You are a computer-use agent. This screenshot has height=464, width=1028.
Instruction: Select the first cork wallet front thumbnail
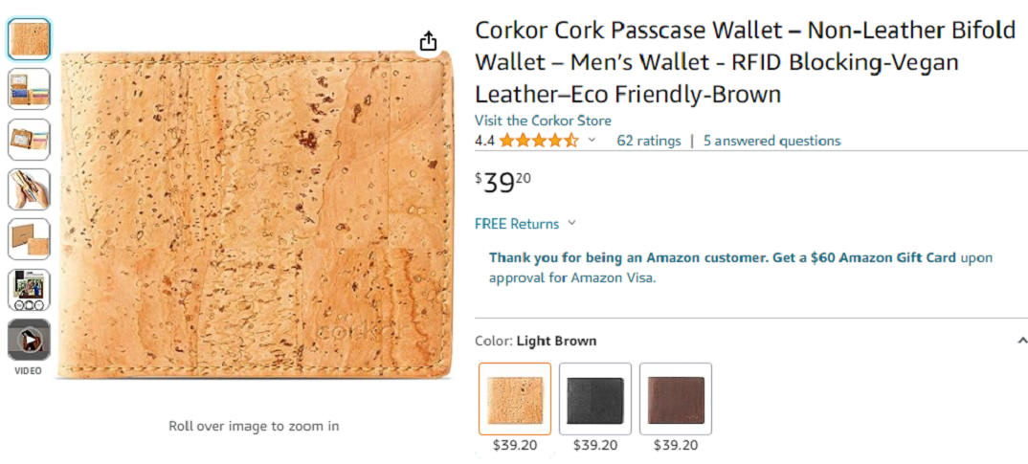pos(29,39)
